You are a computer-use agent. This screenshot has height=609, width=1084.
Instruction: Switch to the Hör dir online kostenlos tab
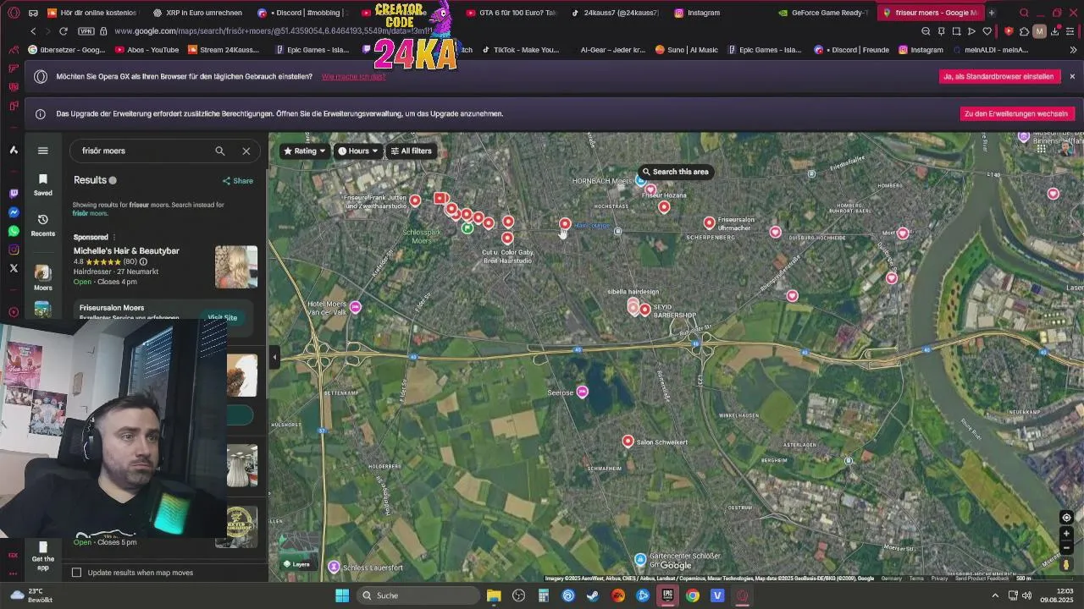(93, 13)
